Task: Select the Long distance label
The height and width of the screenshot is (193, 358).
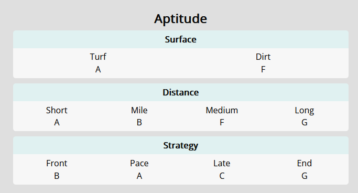Action: (x=305, y=111)
